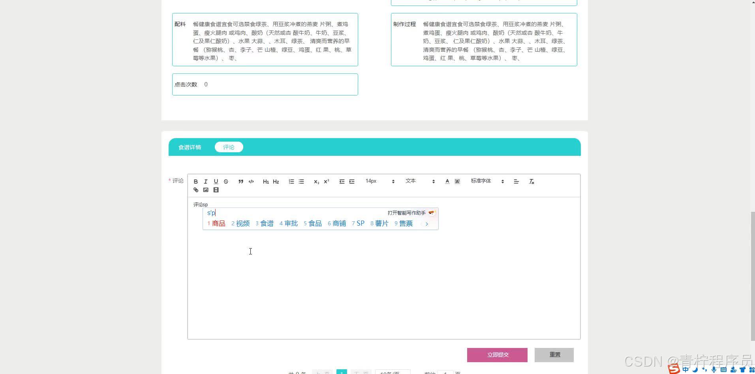The height and width of the screenshot is (374, 755).
Task: Click the 重置 reset button
Action: [x=554, y=355]
